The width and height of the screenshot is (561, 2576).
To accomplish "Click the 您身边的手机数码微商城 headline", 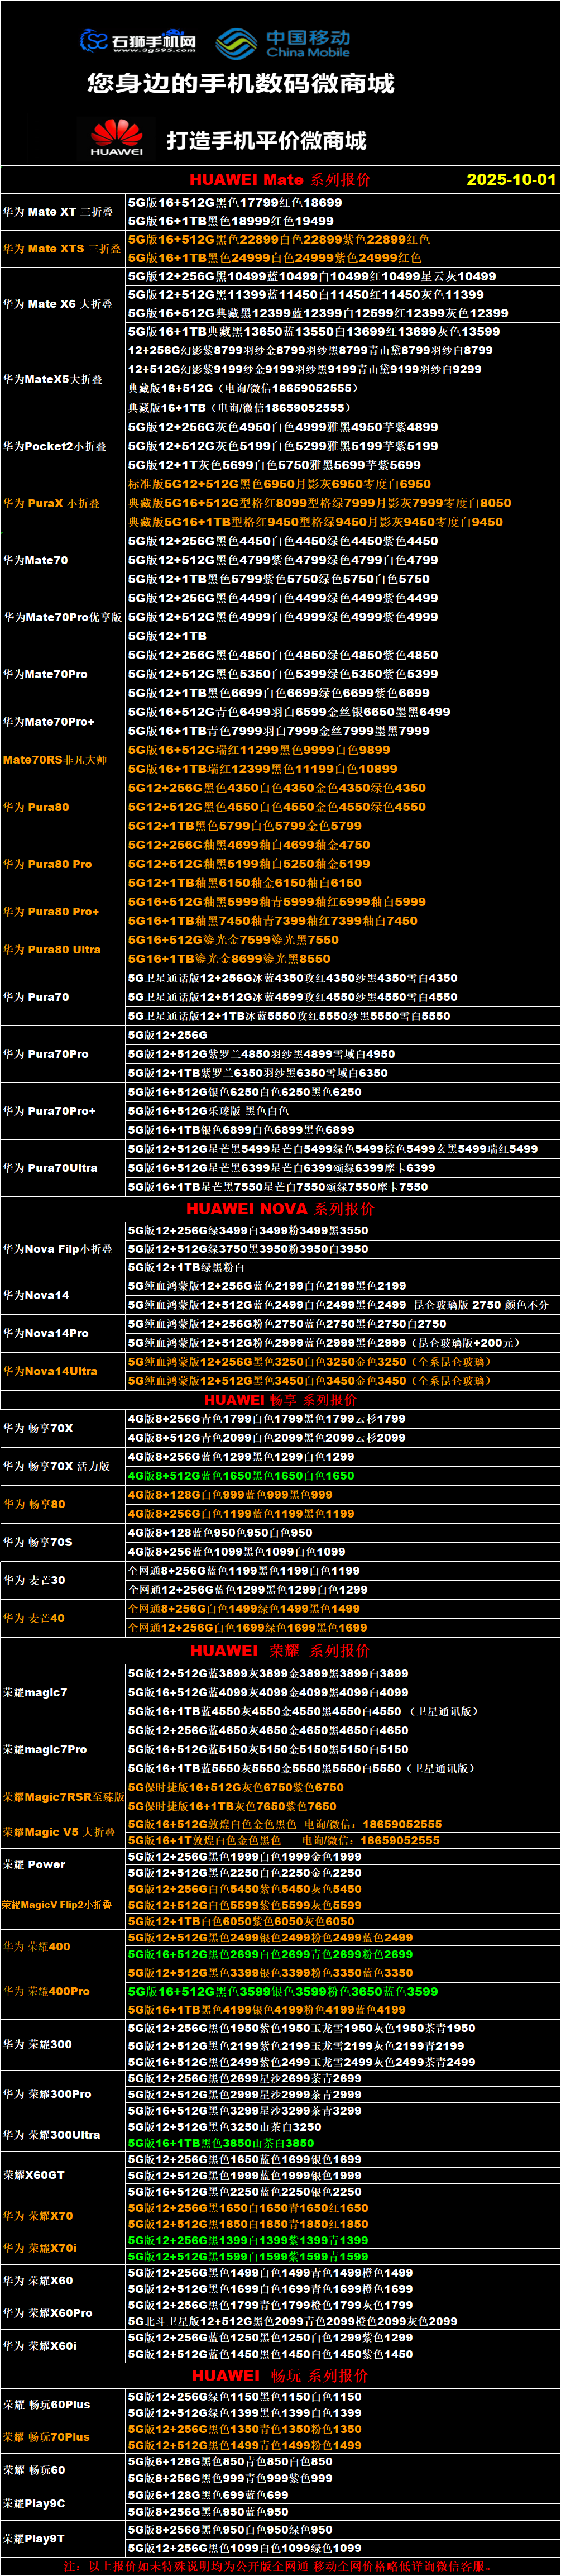I will (241, 84).
